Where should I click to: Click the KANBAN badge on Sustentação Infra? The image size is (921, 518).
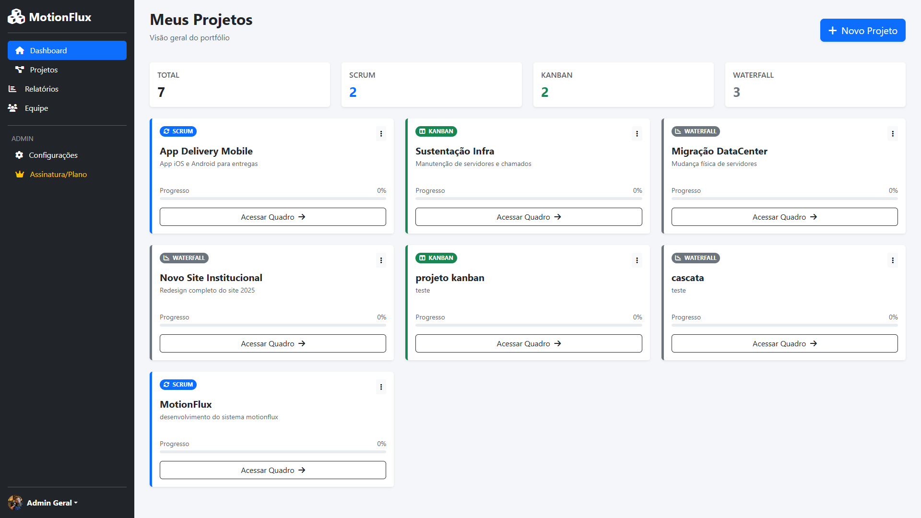(436, 131)
